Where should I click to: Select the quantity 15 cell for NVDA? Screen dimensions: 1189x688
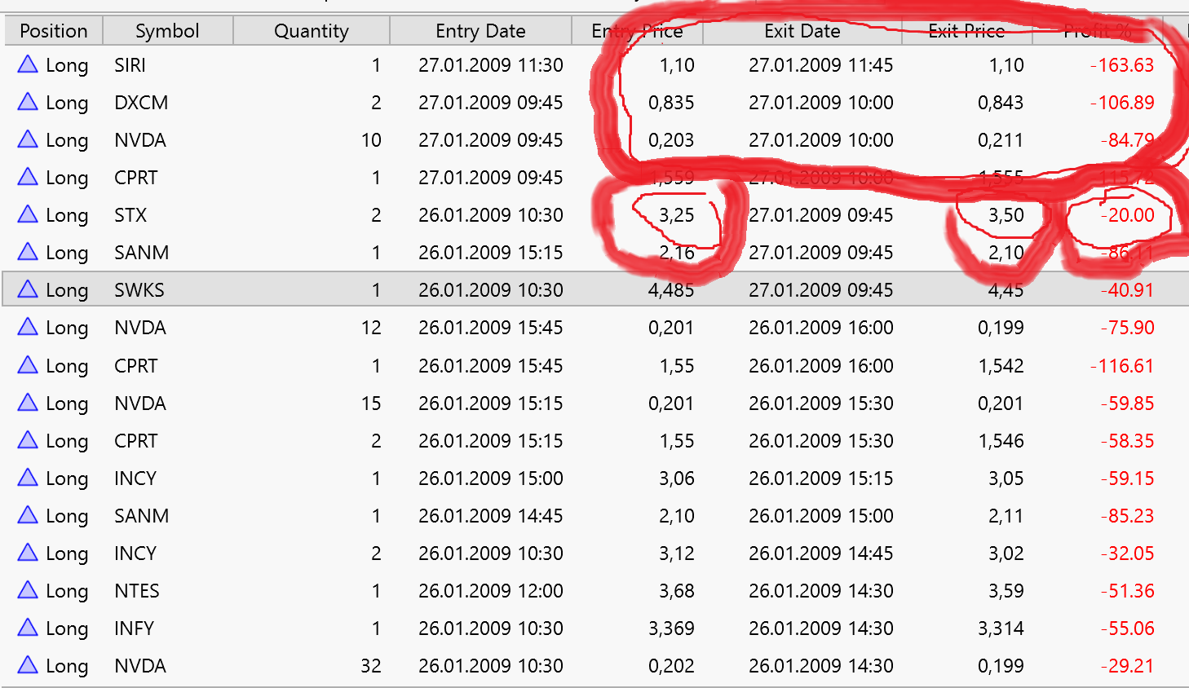coord(371,404)
